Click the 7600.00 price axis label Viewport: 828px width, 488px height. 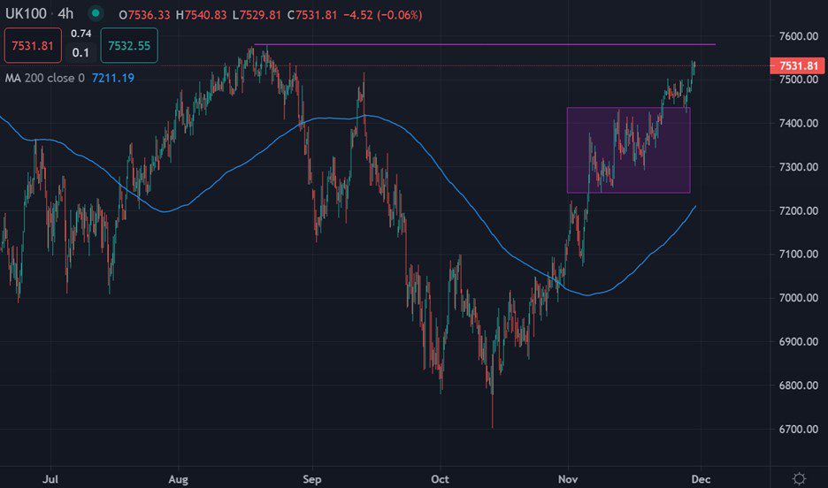pyautogui.click(x=799, y=36)
